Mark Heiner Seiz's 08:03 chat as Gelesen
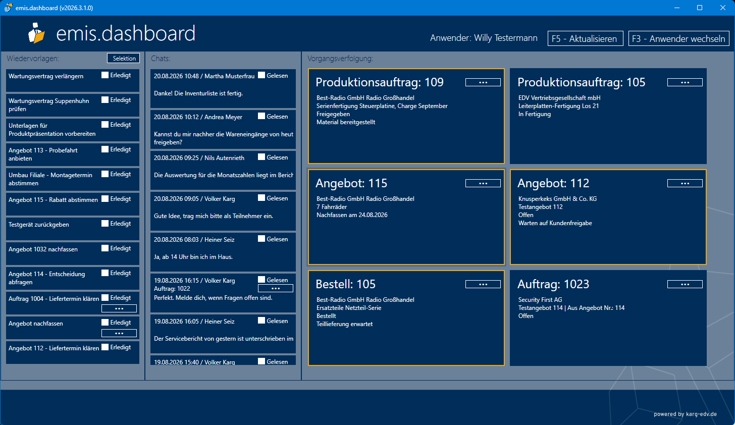 coord(261,239)
